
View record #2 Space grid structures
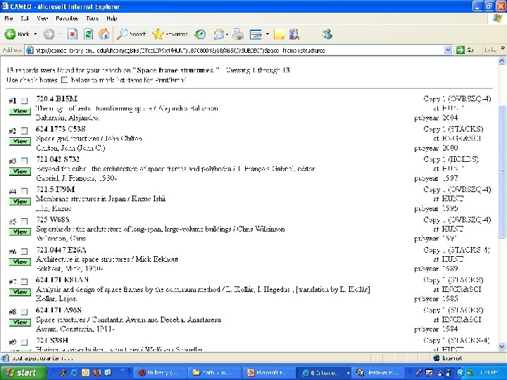[20, 141]
